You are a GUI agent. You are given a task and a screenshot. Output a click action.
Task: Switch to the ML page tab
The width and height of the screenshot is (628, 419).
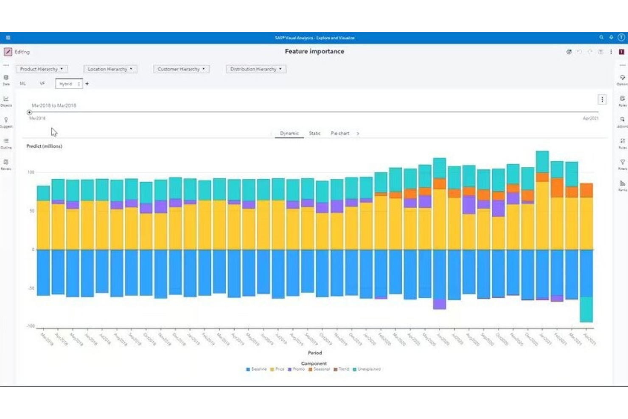pos(23,84)
